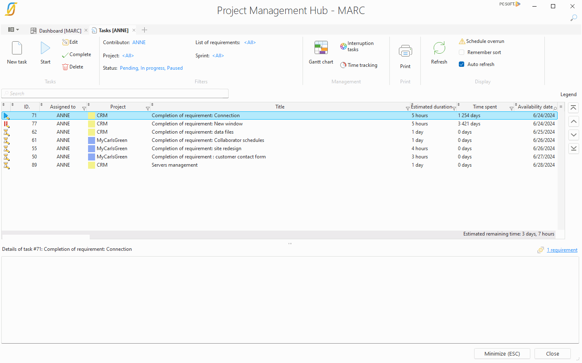Focus the Search input field
The height and width of the screenshot is (363, 582).
tap(115, 94)
